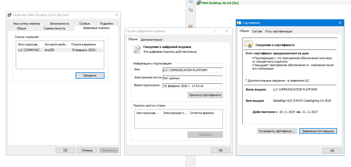The height and width of the screenshot is (167, 351).
Task: Click Имя подписав... header in Подписи других сторон
Action: (x=148, y=113)
